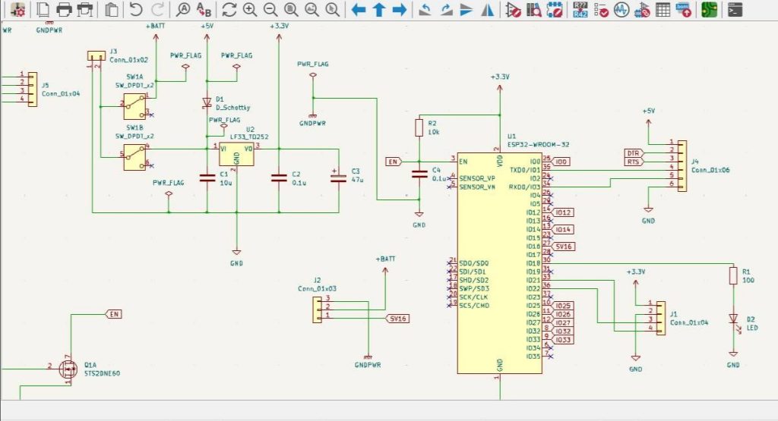Switch to the PCB editor
778x421 pixels.
tap(709, 10)
